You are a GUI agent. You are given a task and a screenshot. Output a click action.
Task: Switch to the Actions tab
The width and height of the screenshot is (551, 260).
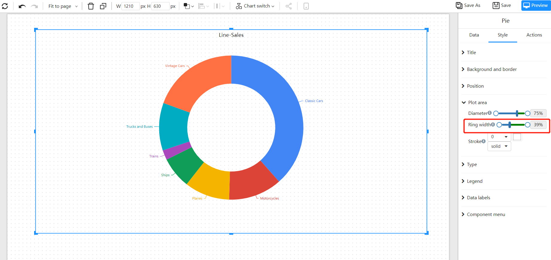coord(534,35)
